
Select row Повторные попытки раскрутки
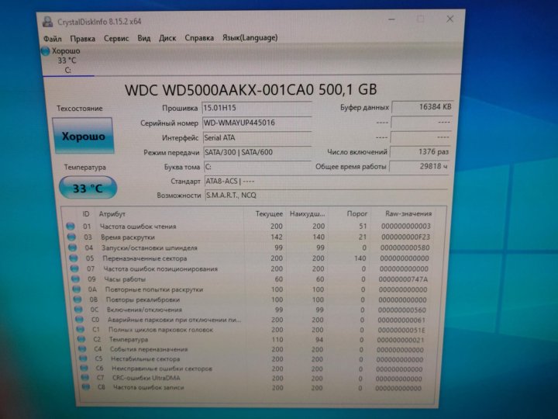[x=253, y=289]
